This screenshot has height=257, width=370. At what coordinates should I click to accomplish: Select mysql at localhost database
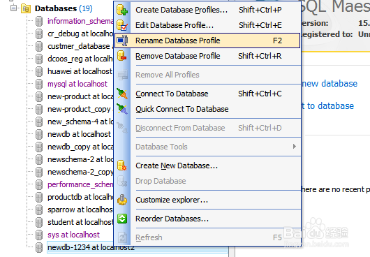[77, 84]
